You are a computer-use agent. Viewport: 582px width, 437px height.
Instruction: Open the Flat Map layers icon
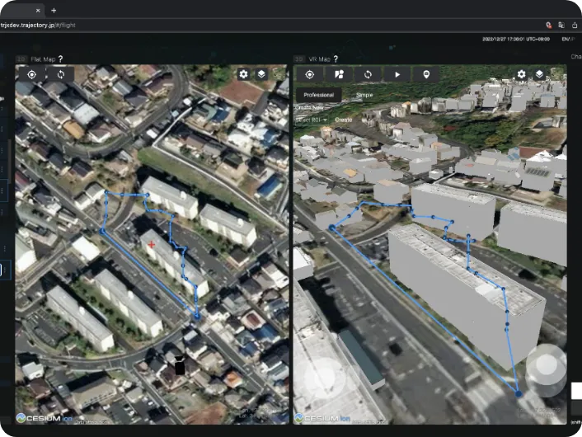tap(261, 74)
